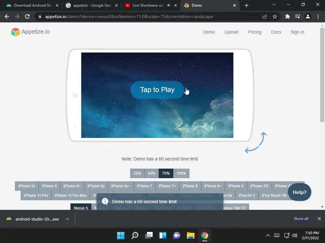Select the iPhone 6+ device

click(x=72, y=186)
